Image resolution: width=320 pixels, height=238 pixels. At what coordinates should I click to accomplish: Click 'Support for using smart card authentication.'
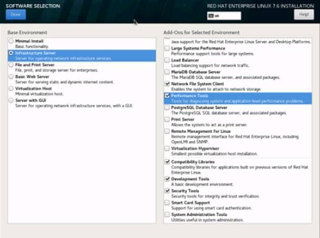coord(211,208)
